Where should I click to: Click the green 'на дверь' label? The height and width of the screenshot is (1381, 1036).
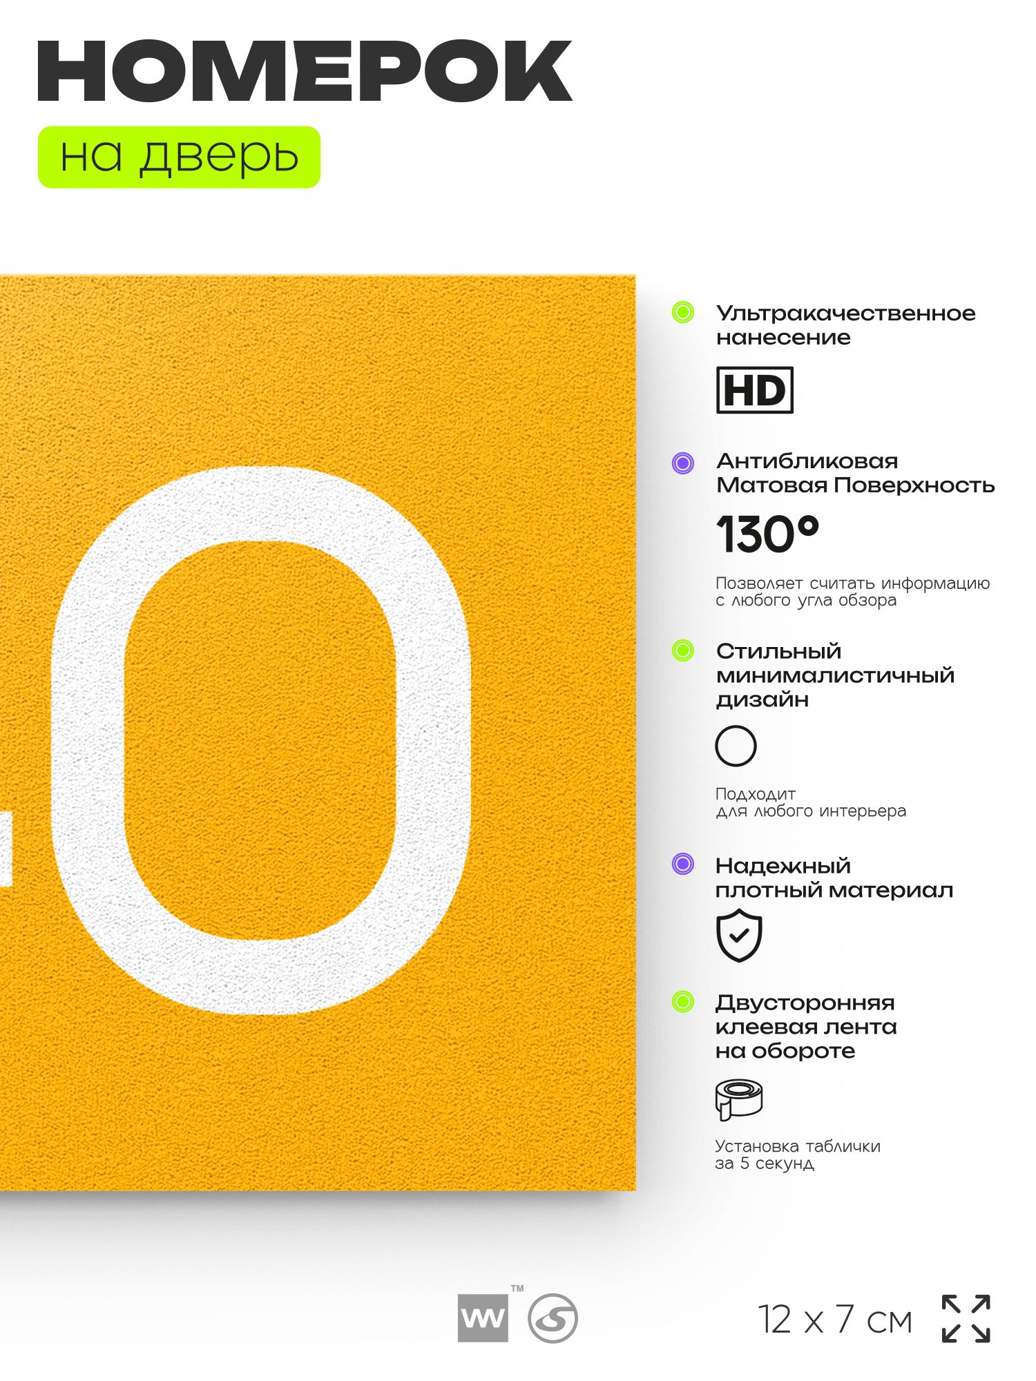(179, 157)
